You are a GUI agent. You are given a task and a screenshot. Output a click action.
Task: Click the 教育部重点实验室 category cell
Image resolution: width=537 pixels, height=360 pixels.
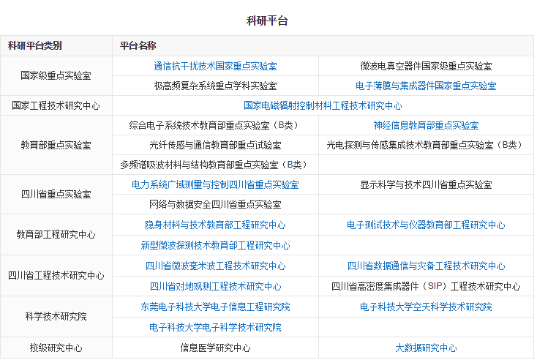pyautogui.click(x=56, y=145)
